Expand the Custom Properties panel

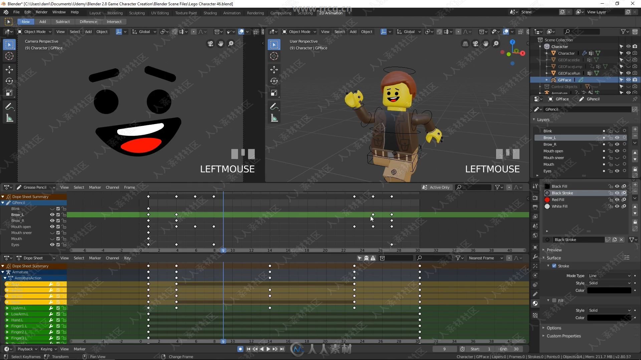point(564,336)
